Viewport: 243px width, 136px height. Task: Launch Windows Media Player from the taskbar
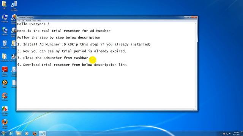point(27,133)
